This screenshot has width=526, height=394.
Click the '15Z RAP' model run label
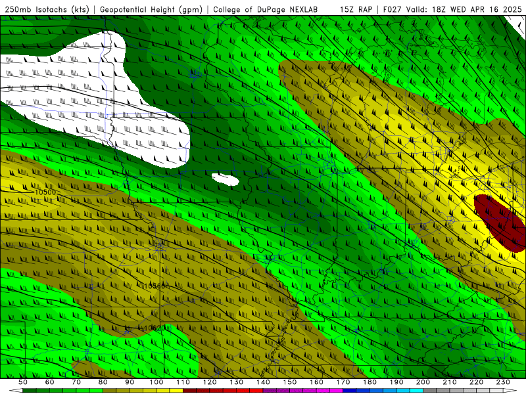tap(356, 9)
